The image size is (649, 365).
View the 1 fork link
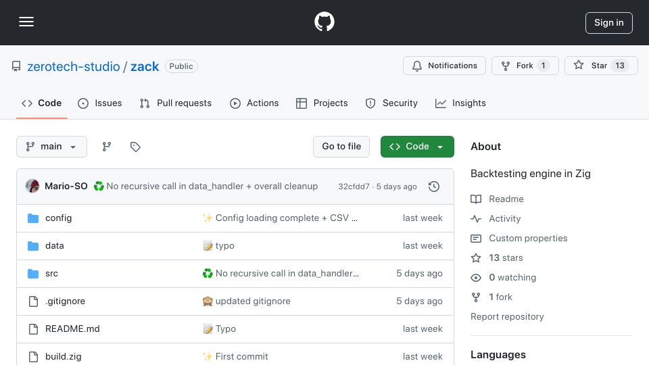500,297
